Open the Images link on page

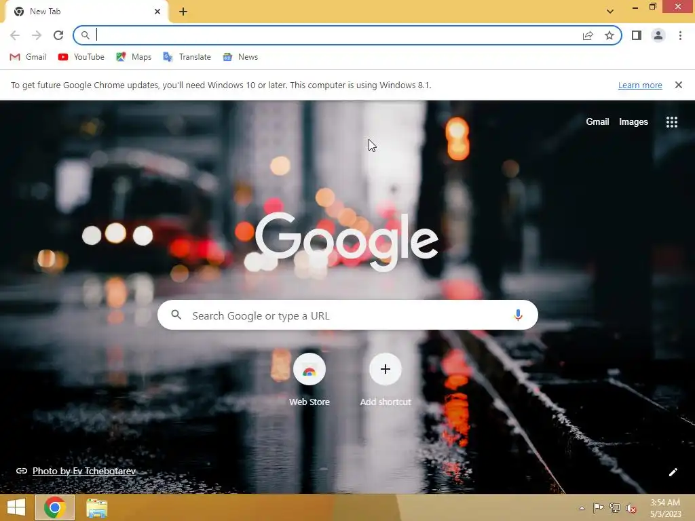633,121
